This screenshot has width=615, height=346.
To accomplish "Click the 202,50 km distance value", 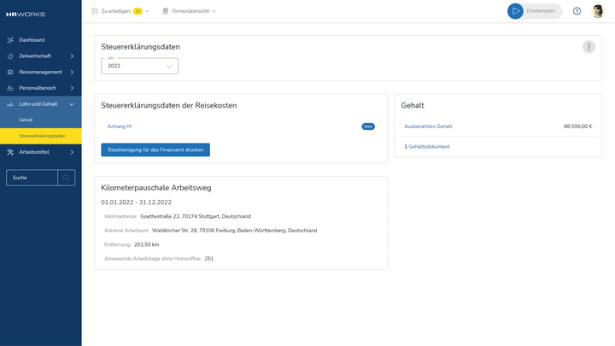I will click(x=147, y=245).
